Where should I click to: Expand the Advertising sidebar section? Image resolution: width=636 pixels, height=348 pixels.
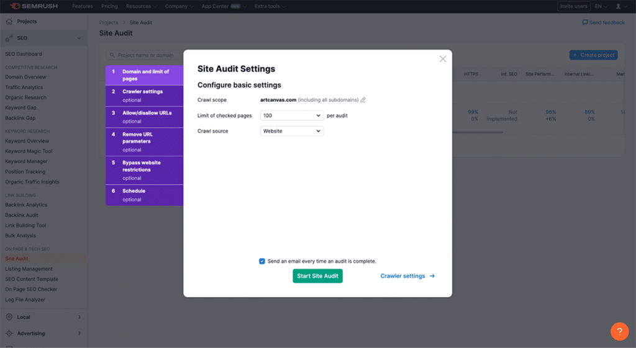click(79, 333)
